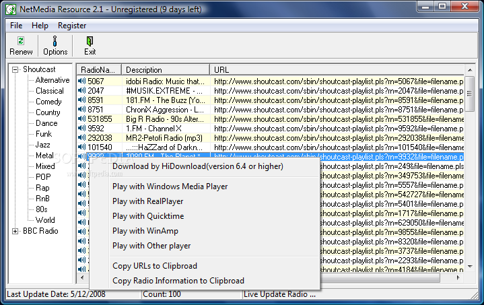This screenshot has width=484, height=305.
Task: Choose Copy Radio Information to Clipbroad
Action: click(x=178, y=281)
